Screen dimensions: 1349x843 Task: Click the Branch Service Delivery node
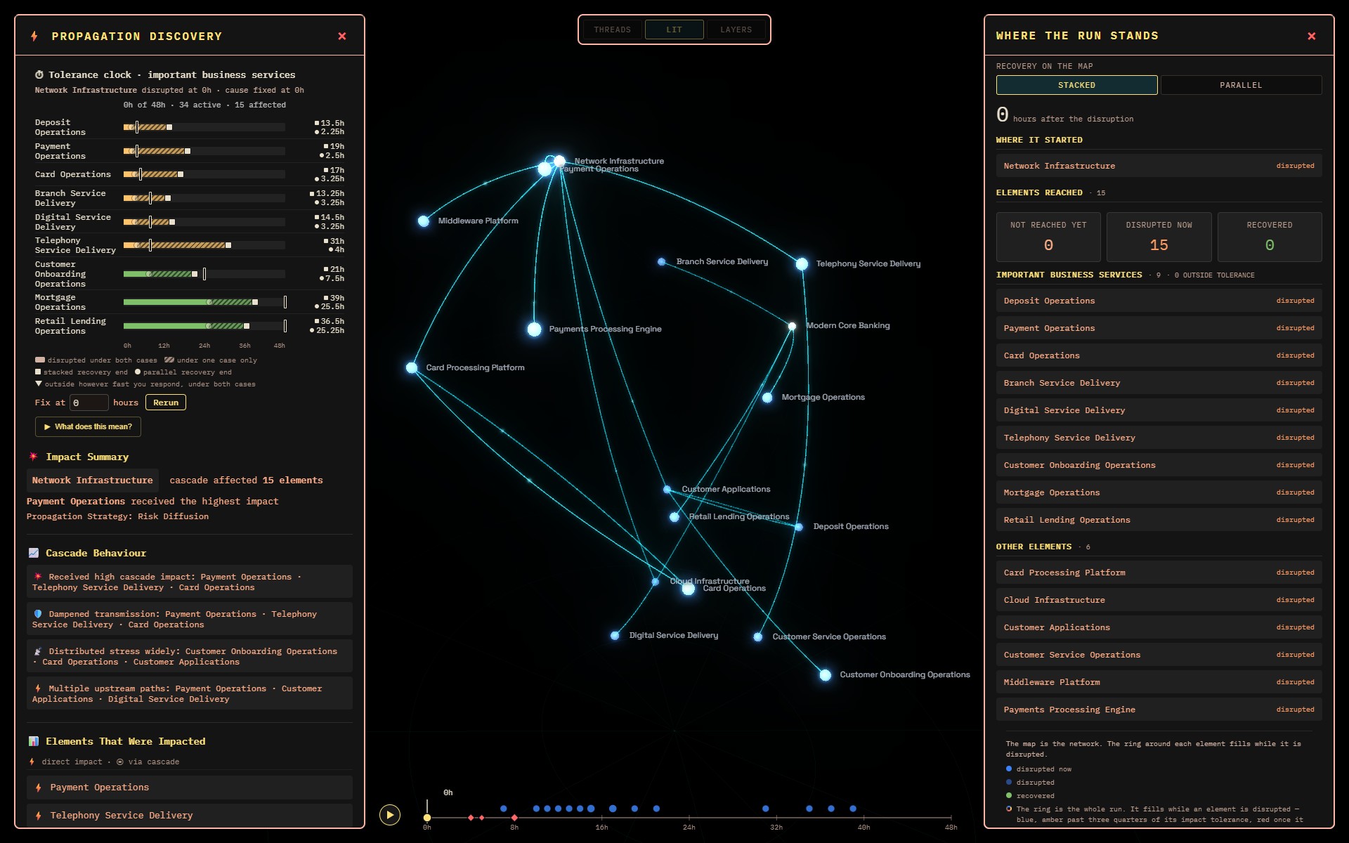[x=661, y=262]
